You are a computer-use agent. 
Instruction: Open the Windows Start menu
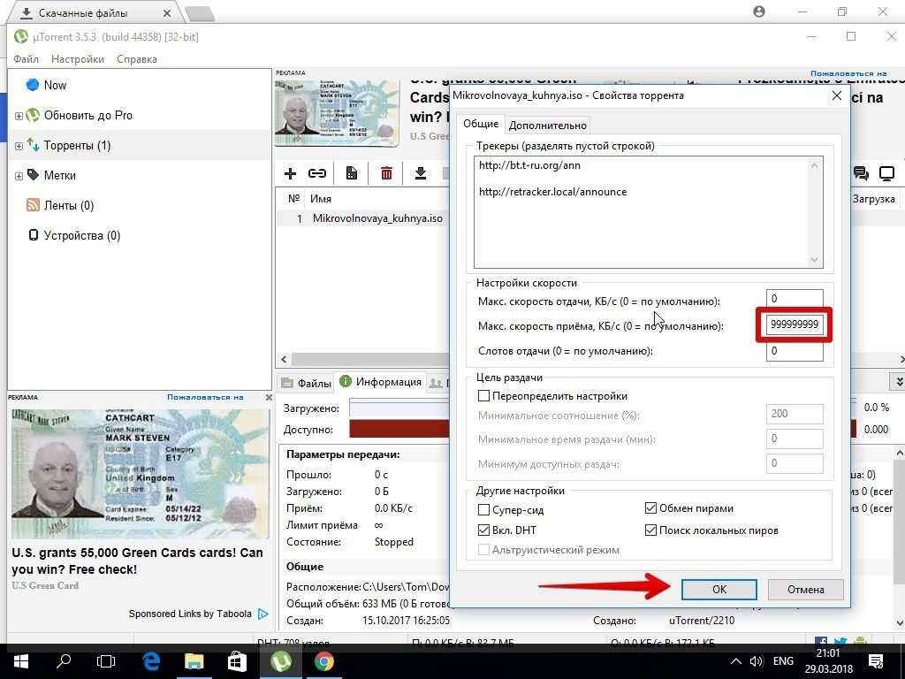click(x=21, y=661)
